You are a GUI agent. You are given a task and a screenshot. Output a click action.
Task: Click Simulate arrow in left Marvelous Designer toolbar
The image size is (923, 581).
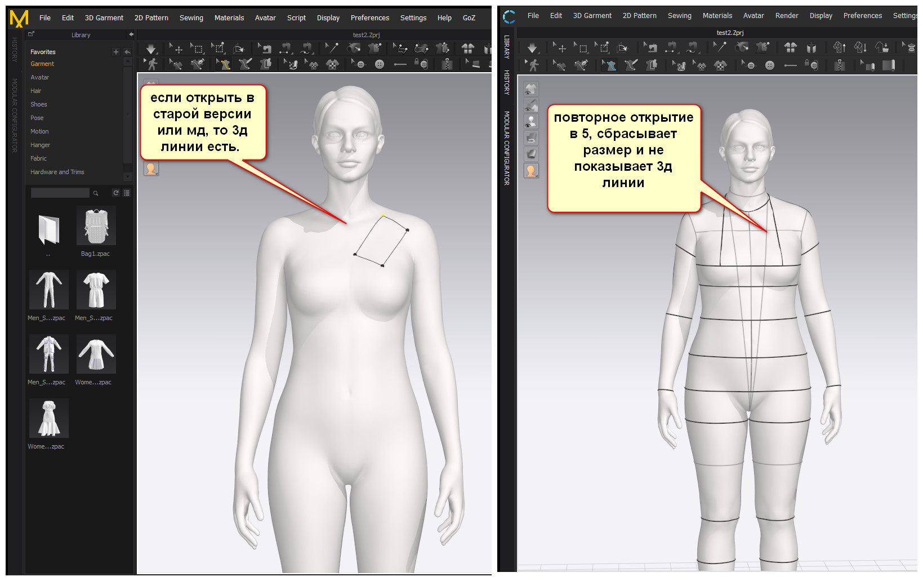151,49
